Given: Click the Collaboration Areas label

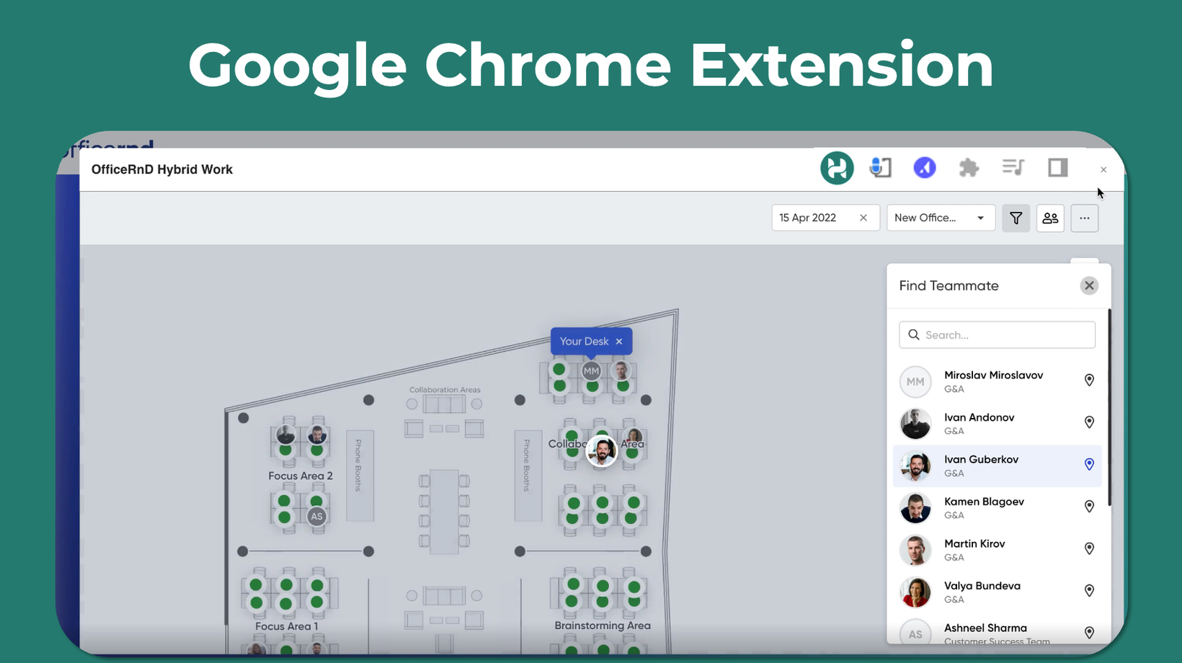Looking at the screenshot, I should coord(445,390).
